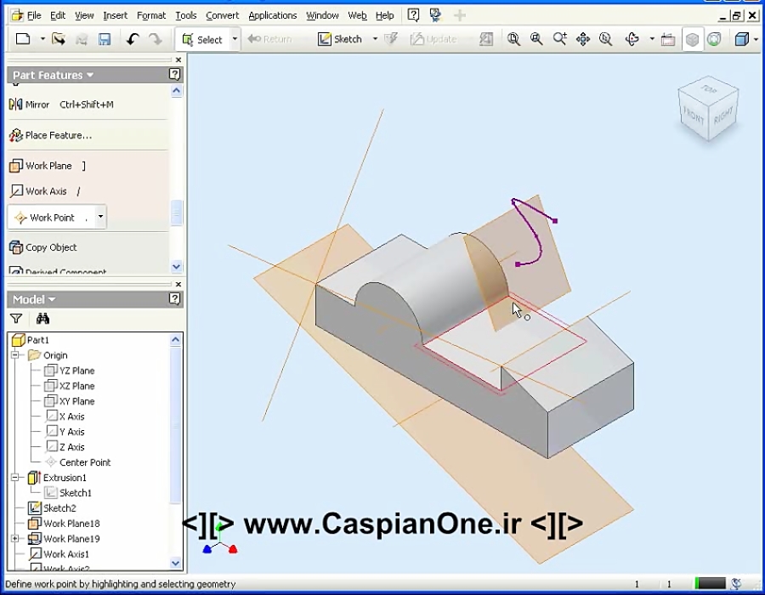Screen dimensions: 765x595
Task: Open the Insert menu
Action: (x=115, y=15)
